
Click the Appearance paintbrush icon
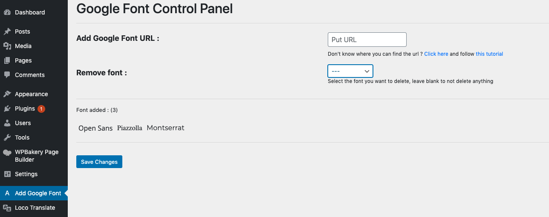coord(7,94)
